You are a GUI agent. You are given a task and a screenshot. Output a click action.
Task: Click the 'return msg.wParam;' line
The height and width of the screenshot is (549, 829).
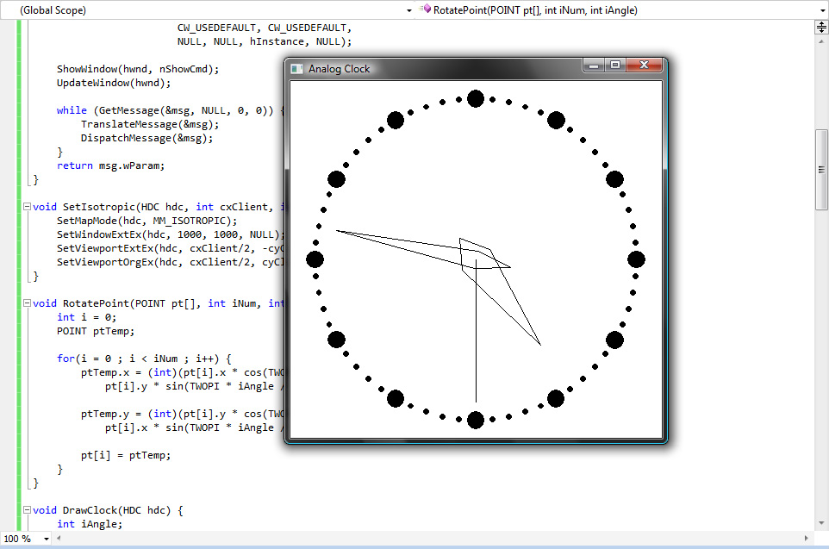click(110, 165)
